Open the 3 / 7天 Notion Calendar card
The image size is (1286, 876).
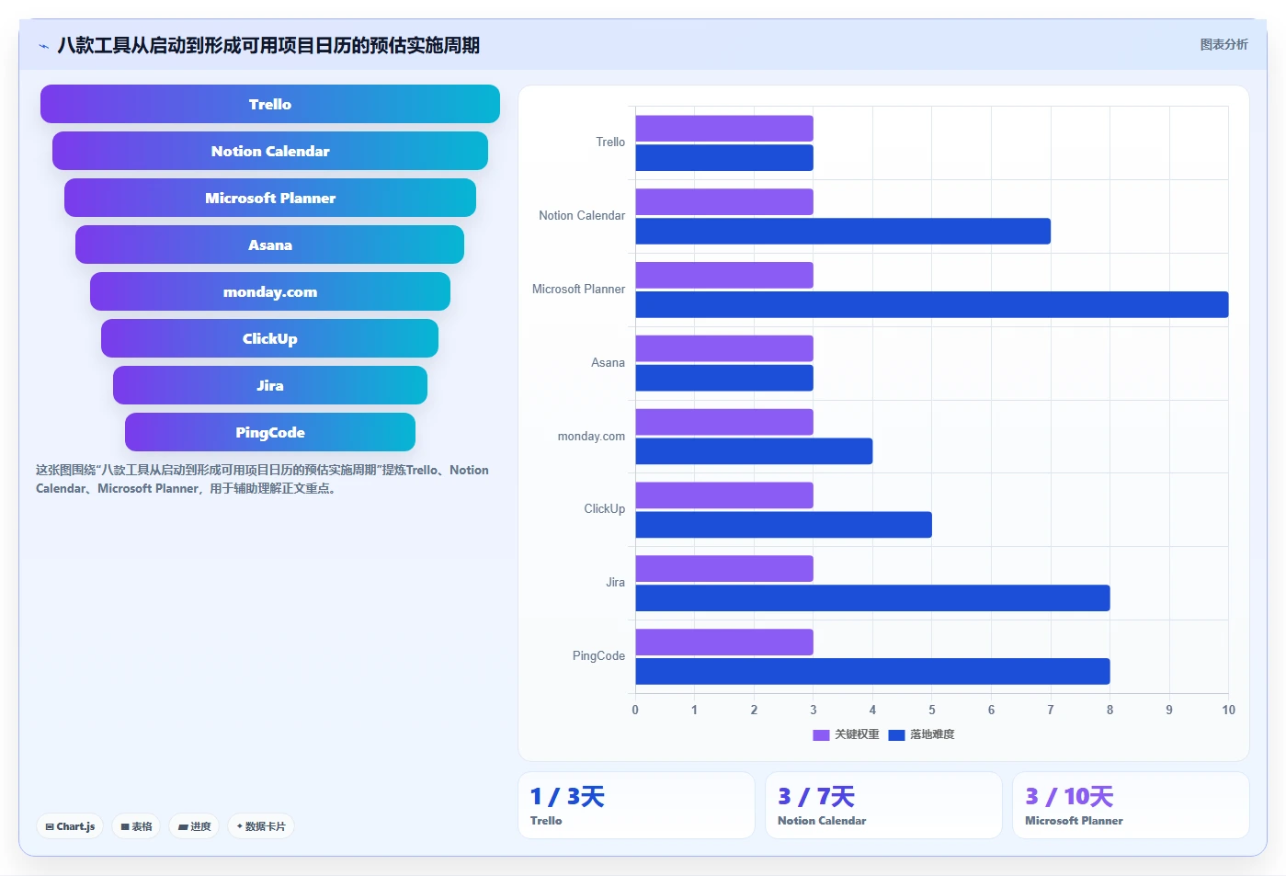(x=883, y=805)
